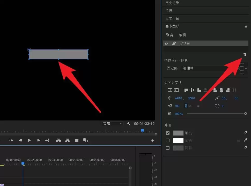This screenshot has width=251, height=186.
Task: Select the 形状 01 layer
Action: pyautogui.click(x=206, y=44)
